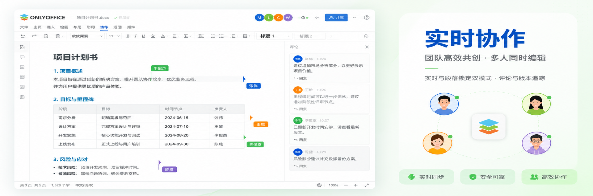Click the collaboration mode status icon
This screenshot has width=593, height=196.
[305, 18]
